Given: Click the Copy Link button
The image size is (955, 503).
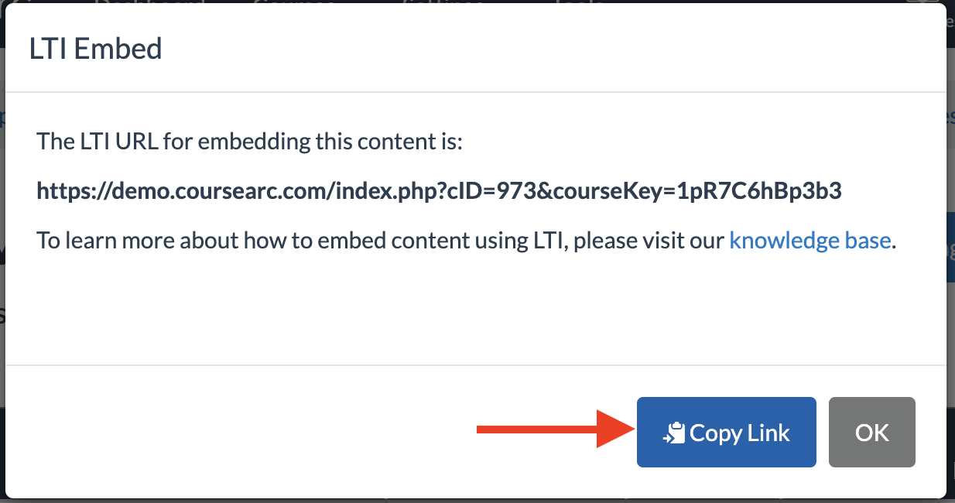Looking at the screenshot, I should pyautogui.click(x=726, y=433).
